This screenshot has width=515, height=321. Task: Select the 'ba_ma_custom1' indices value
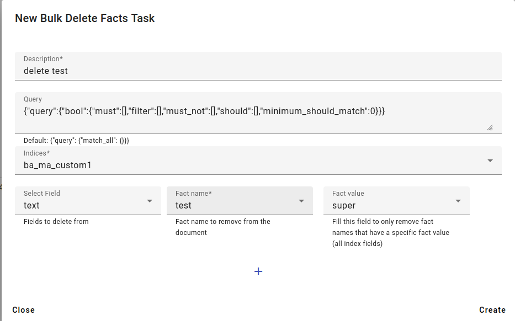tap(57, 165)
